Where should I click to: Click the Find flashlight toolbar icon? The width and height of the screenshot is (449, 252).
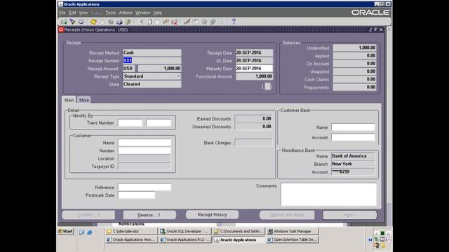point(72,22)
